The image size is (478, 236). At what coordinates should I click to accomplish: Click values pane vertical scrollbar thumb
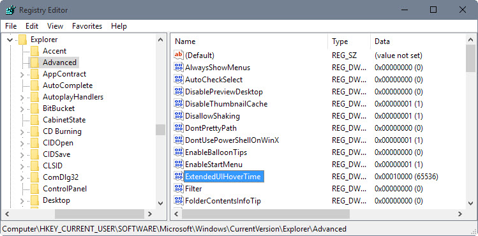pos(471,58)
